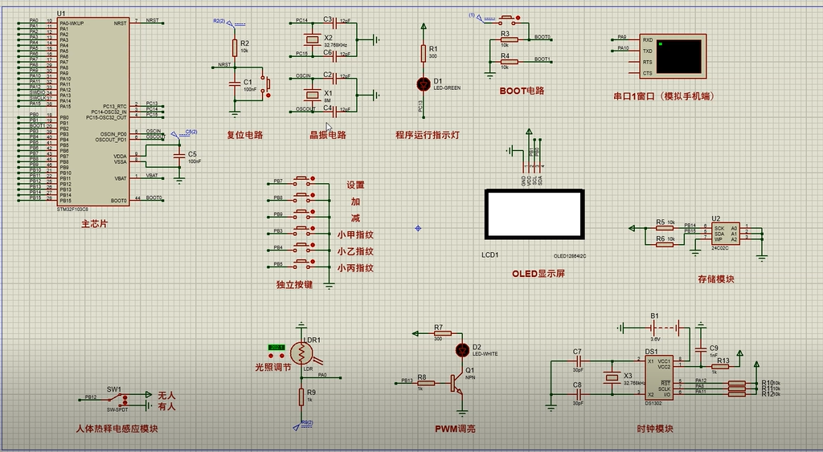This screenshot has height=452, width=823.
Task: Select the 32.768KHz crystal X2
Action: click(x=313, y=39)
